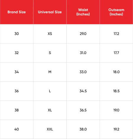This screenshot has width=133, height=139.
Task: Click outseam value 17.2
Action: (x=116, y=34)
